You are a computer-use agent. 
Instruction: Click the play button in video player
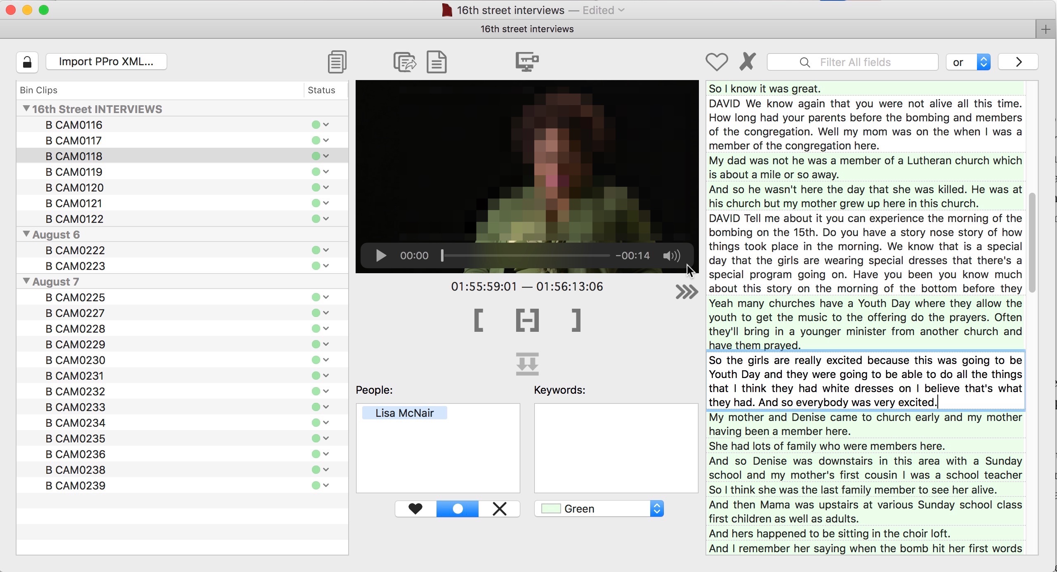pos(380,255)
